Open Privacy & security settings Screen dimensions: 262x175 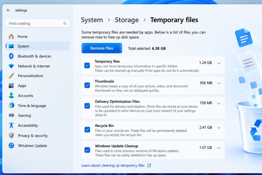[x=38, y=135]
